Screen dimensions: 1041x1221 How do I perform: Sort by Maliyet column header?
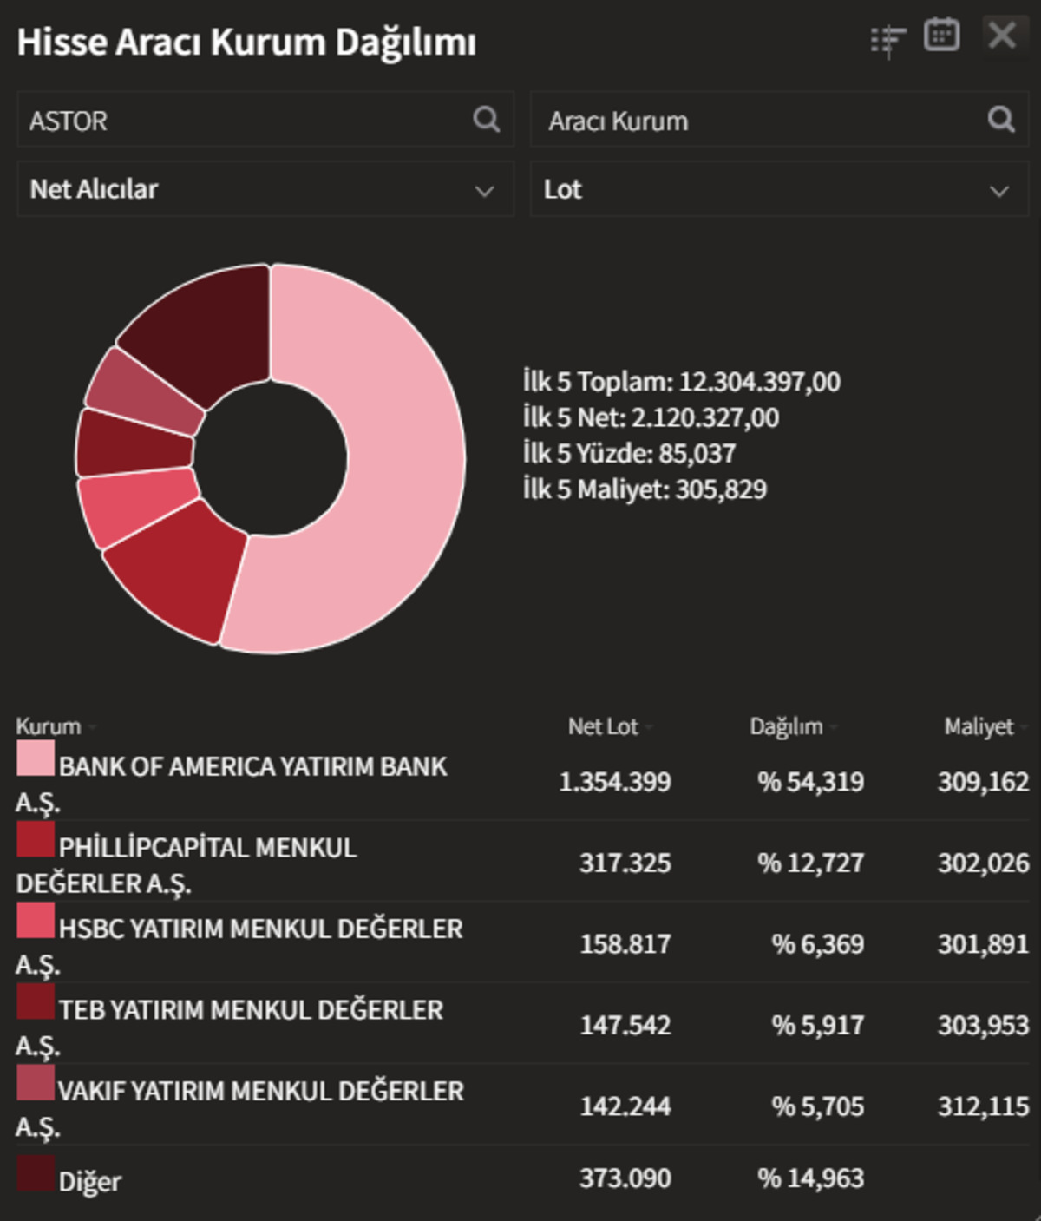(x=979, y=726)
